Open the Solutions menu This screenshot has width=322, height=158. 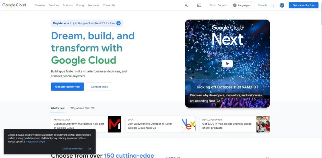pyautogui.click(x=54, y=5)
